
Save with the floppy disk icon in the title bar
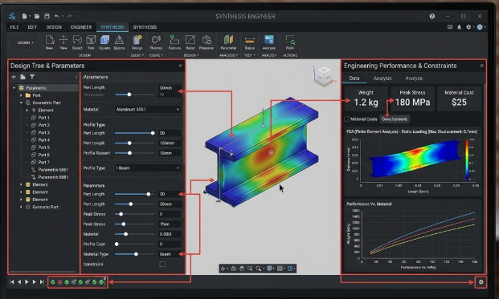[47, 16]
